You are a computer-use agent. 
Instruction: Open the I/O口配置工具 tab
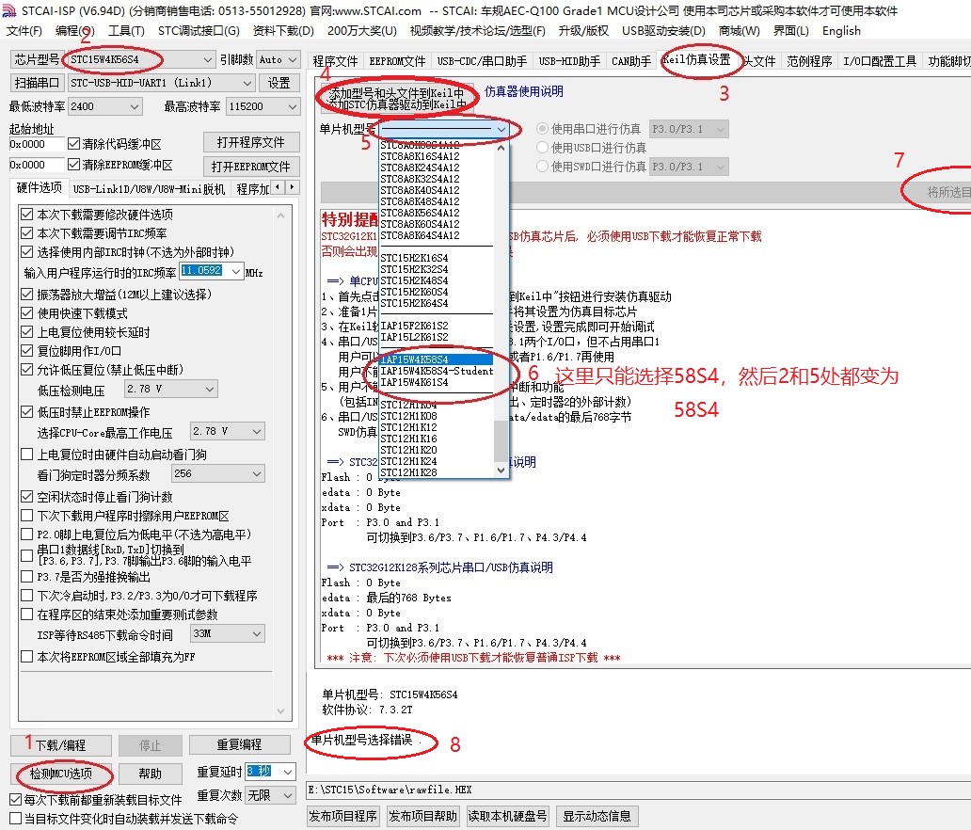click(880, 61)
